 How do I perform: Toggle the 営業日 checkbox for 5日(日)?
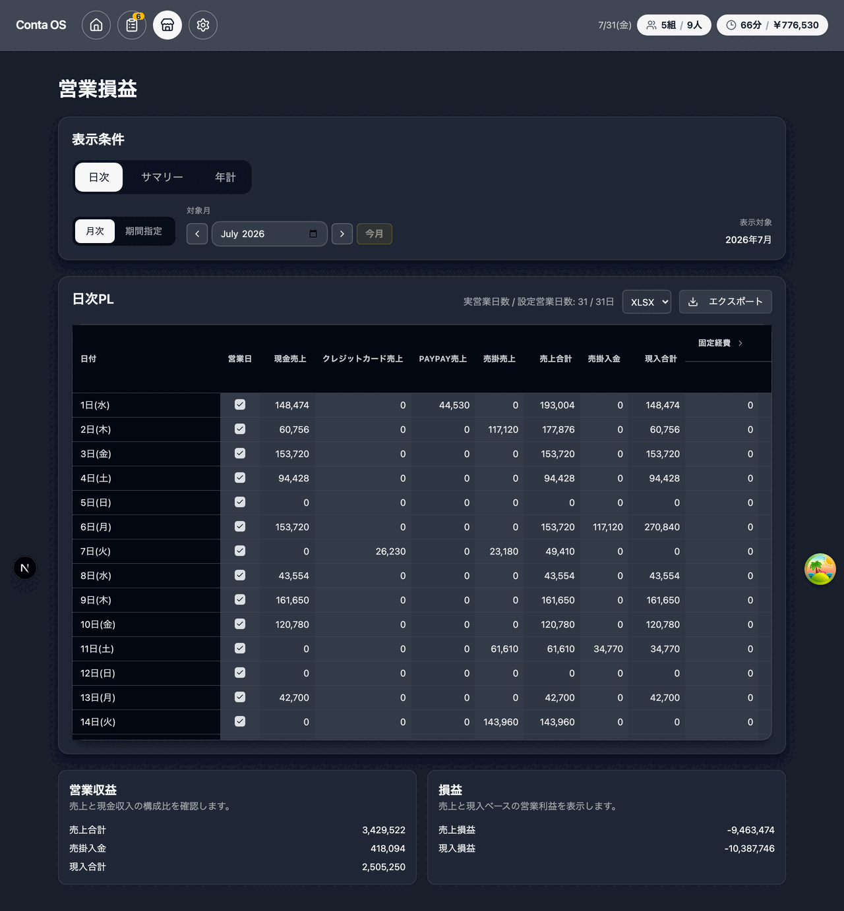240,502
